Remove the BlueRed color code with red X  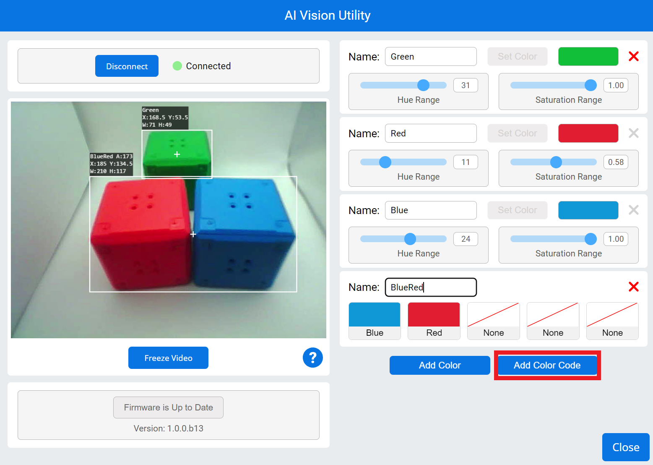click(633, 287)
